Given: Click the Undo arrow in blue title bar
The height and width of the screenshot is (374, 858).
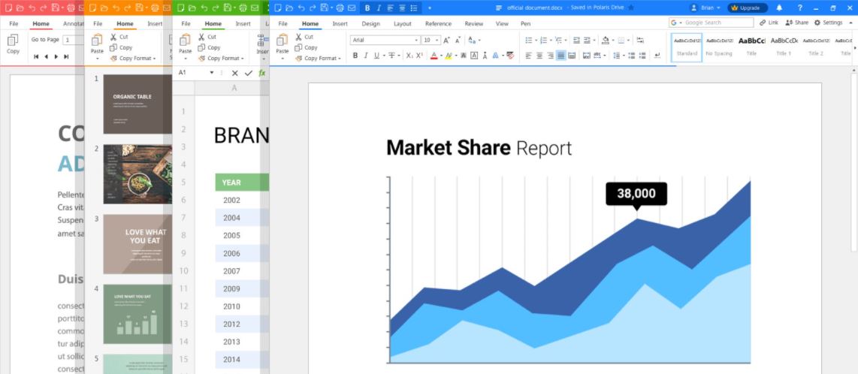Looking at the screenshot, I should tap(301, 8).
